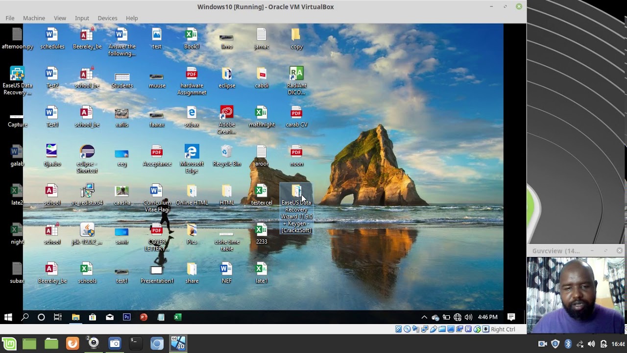Select the Microsoft Edge desktop shortcut
Viewport: 627px width, 353px height.
click(x=192, y=159)
